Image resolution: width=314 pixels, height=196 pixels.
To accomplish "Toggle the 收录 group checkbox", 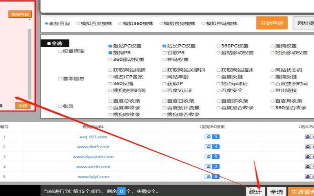I will (x=60, y=106).
